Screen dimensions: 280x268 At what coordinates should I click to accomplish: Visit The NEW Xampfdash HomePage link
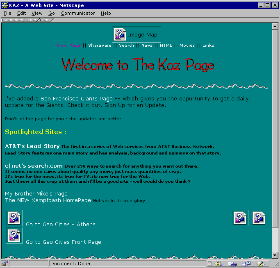click(x=48, y=200)
